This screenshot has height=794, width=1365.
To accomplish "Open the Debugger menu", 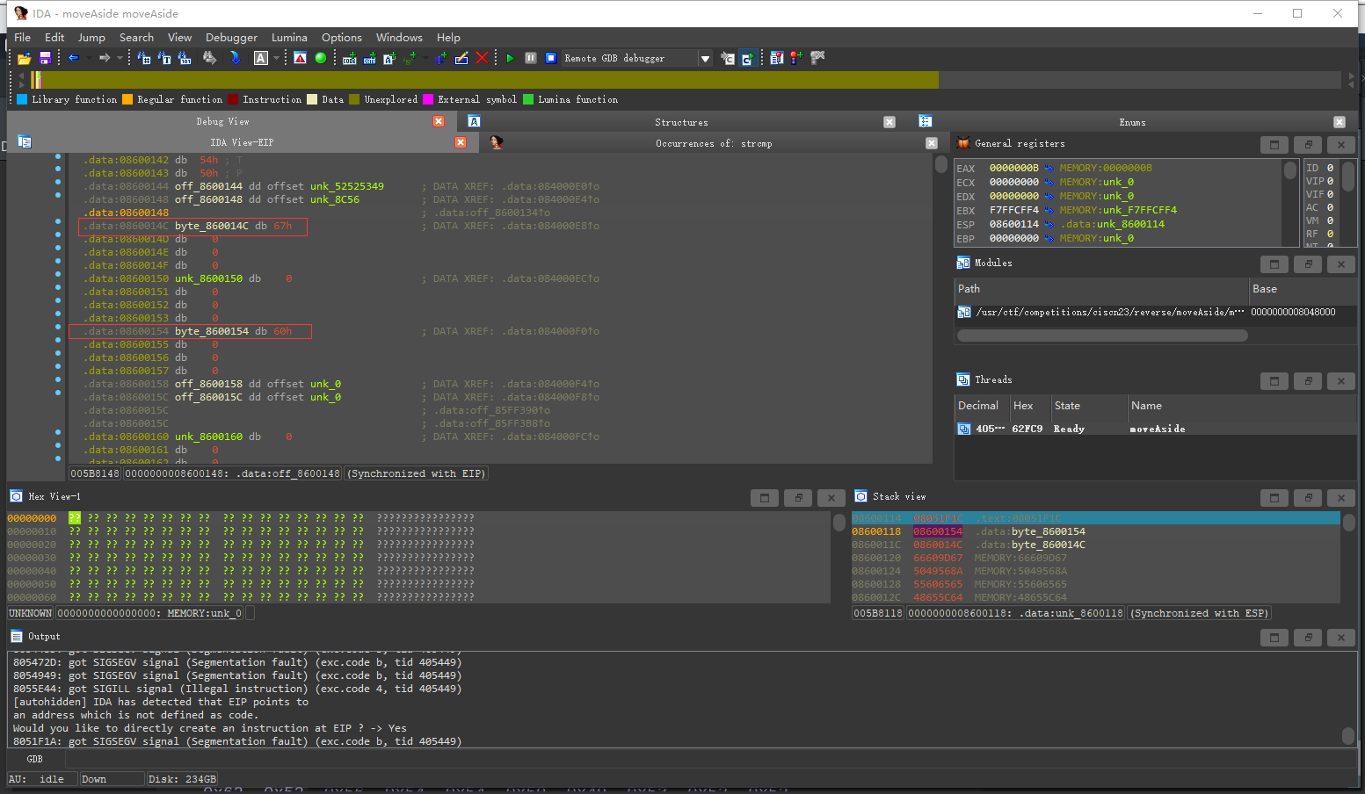I will [231, 38].
